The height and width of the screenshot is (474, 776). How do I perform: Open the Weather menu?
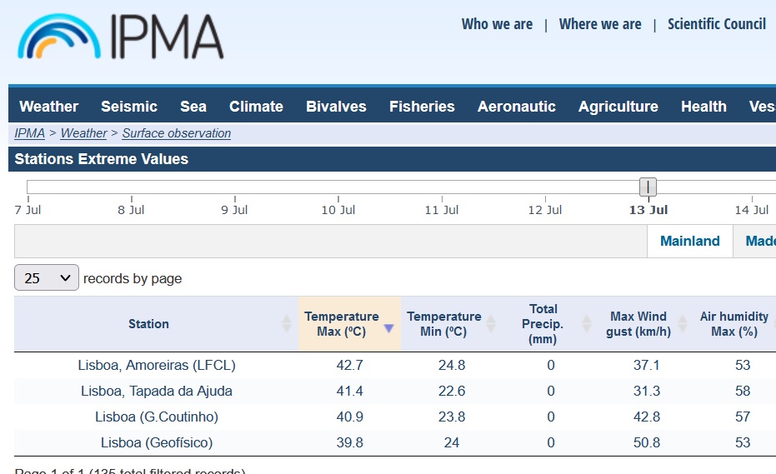point(48,107)
